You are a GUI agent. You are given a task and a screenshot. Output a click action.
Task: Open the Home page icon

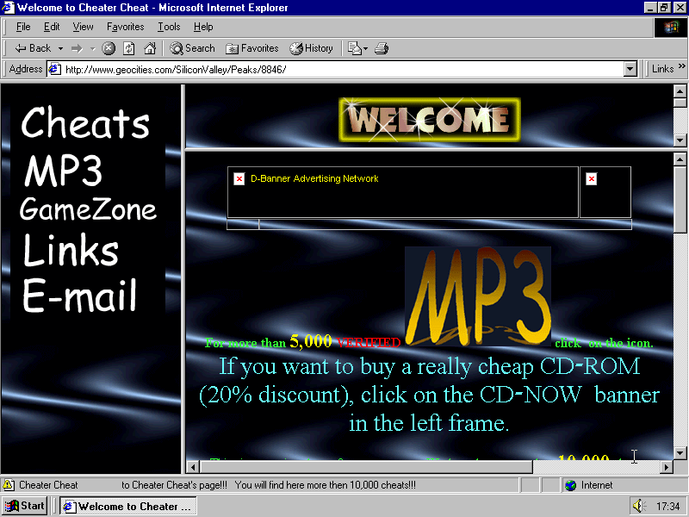[149, 48]
